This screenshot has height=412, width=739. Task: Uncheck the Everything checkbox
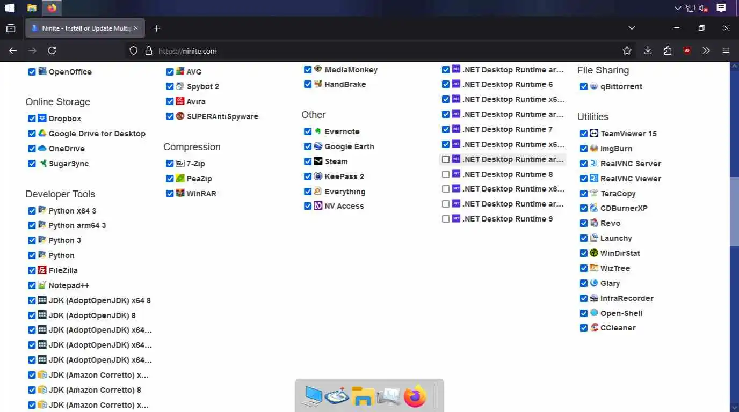coord(308,192)
